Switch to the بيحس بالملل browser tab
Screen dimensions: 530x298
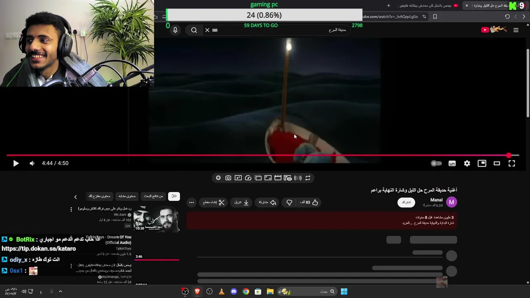pos(428,5)
